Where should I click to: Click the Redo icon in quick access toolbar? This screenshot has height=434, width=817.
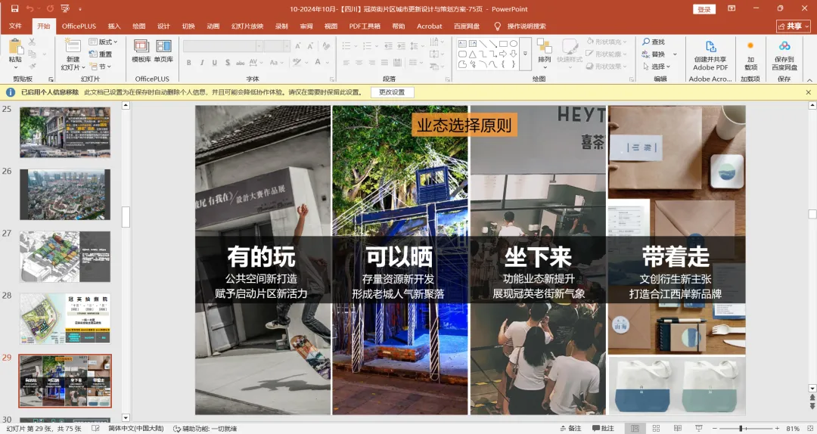click(x=50, y=9)
